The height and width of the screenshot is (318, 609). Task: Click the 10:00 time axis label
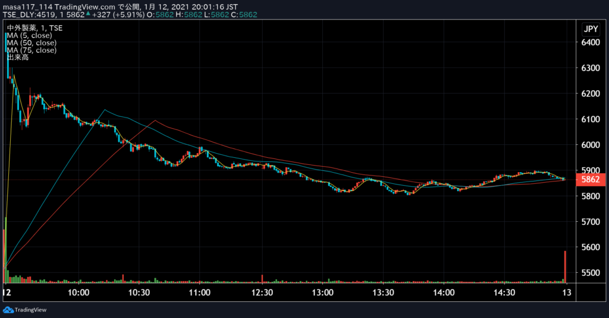pos(79,292)
